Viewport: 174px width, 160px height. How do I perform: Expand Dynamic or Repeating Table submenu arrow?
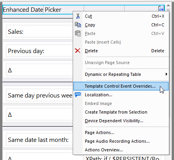point(167,74)
